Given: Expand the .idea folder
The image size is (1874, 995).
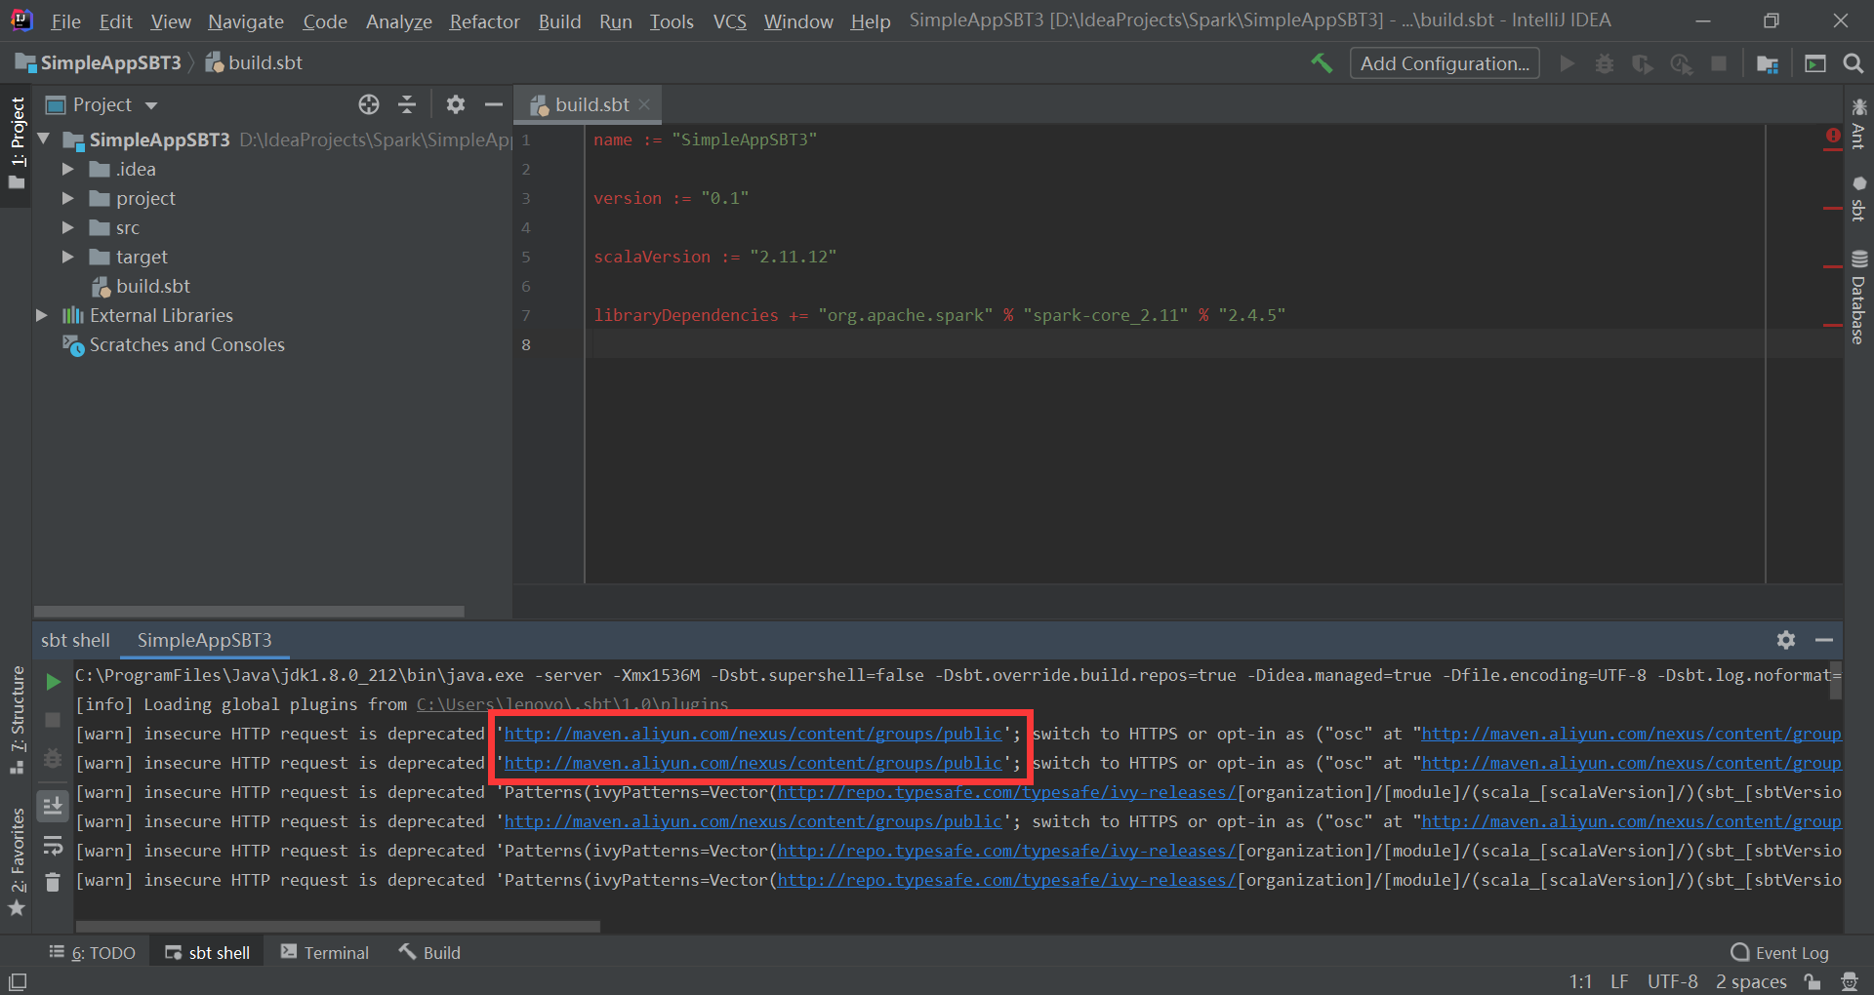Looking at the screenshot, I should coord(68,169).
